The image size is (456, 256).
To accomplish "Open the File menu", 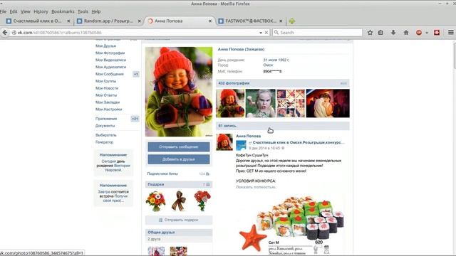I will [3, 11].
